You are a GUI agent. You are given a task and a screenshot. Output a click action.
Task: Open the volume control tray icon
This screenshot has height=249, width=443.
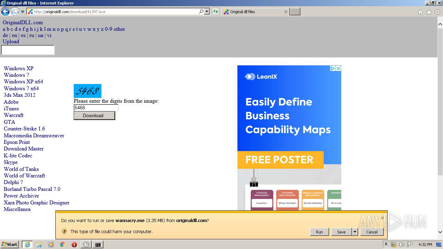click(x=401, y=245)
